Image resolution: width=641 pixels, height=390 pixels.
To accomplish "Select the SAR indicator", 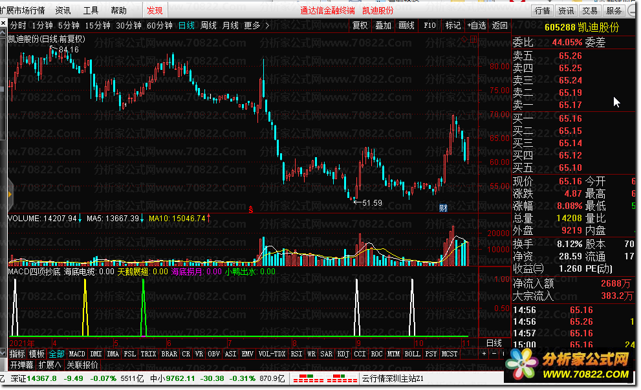I will click(x=326, y=354).
